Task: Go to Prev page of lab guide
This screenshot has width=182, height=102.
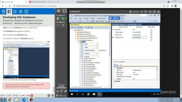Action: 3,95
